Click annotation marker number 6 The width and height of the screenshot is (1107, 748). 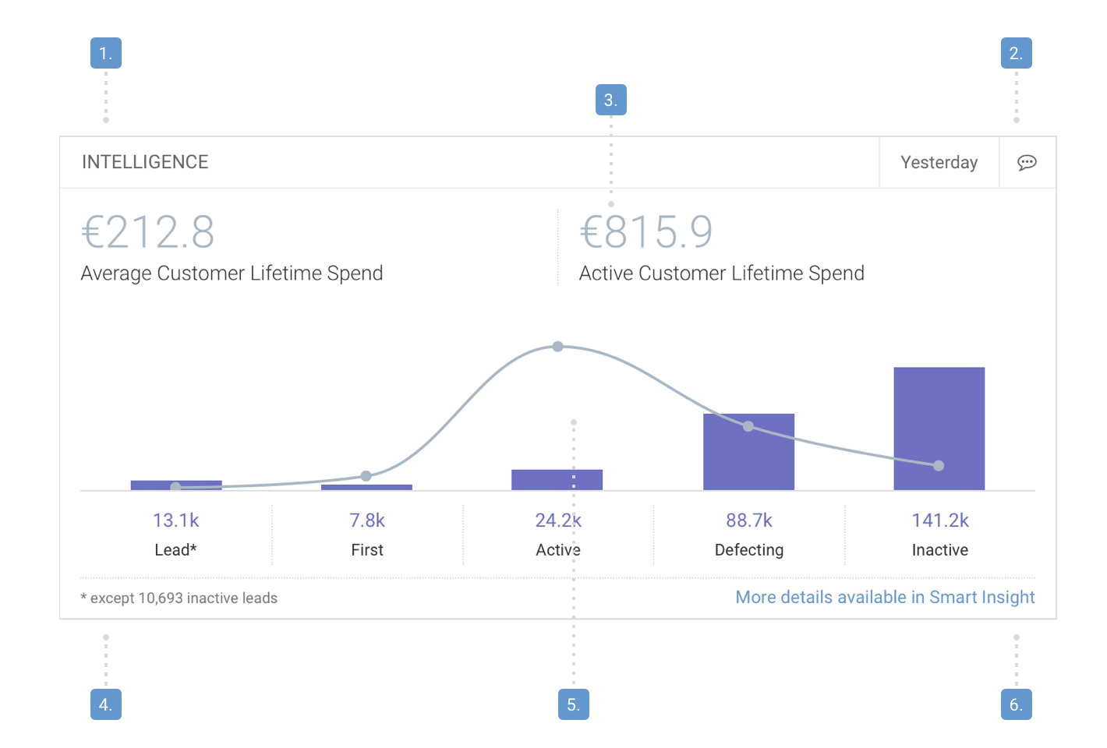pos(1016,704)
